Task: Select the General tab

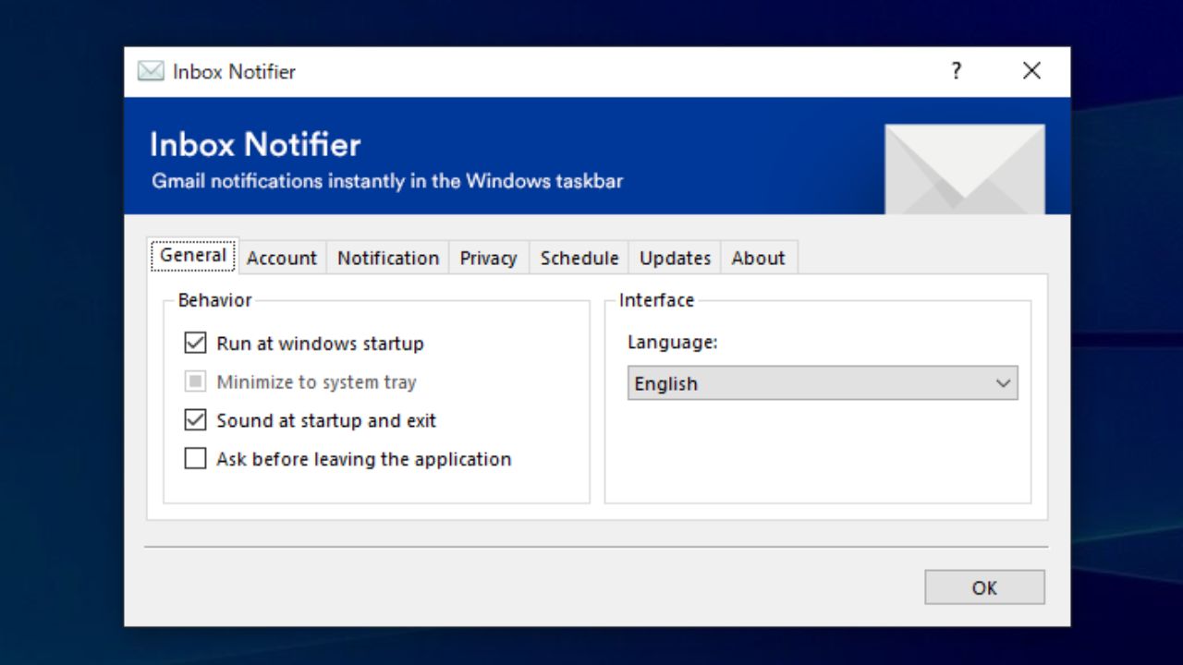Action: (x=193, y=255)
